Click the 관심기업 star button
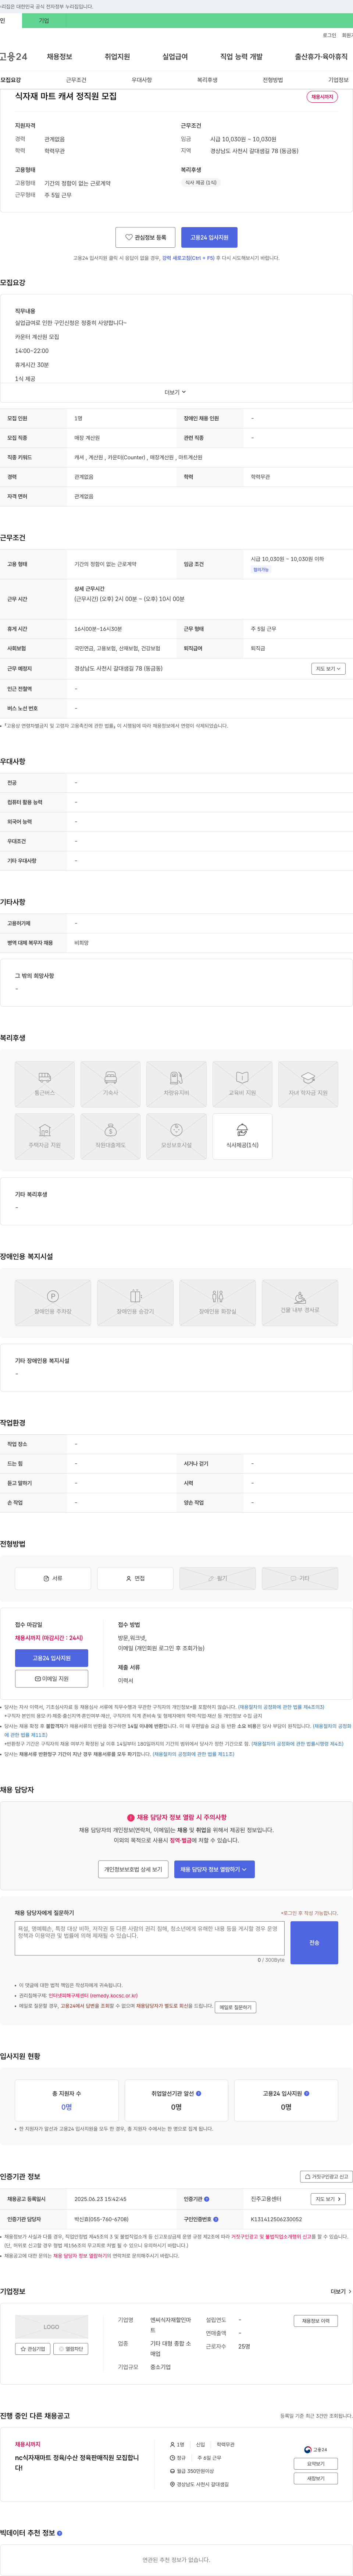Screen dimensions: 353x2576 click(x=33, y=2349)
